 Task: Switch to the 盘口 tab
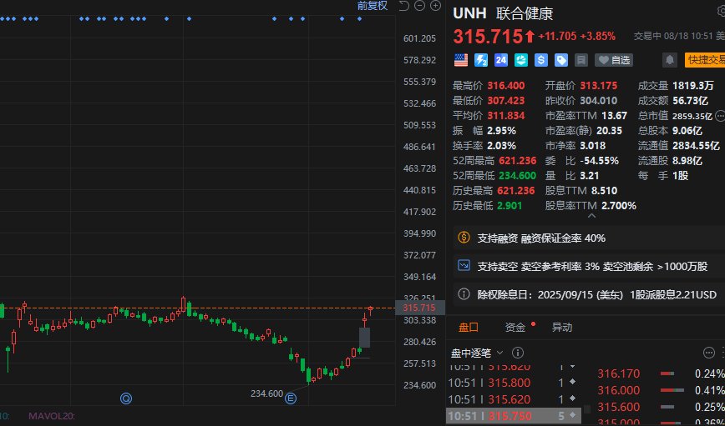tap(469, 328)
